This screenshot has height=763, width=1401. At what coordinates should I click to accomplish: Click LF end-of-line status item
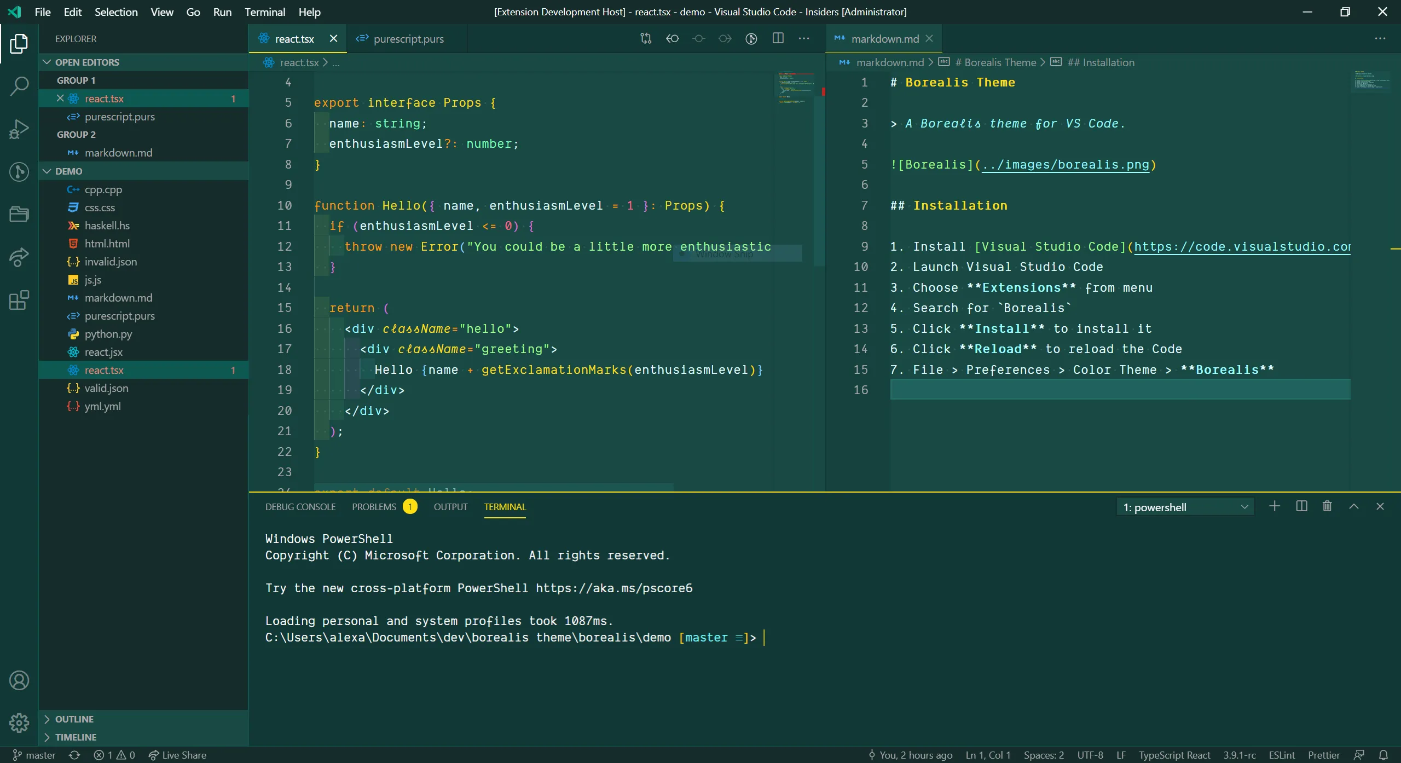pyautogui.click(x=1121, y=755)
